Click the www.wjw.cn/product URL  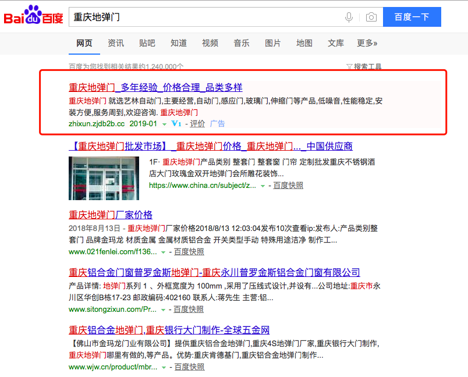(113, 367)
